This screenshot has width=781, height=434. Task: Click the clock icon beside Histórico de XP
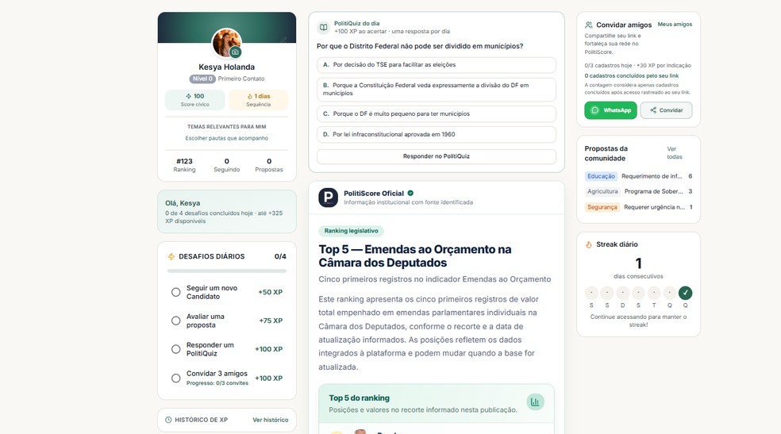[168, 420]
